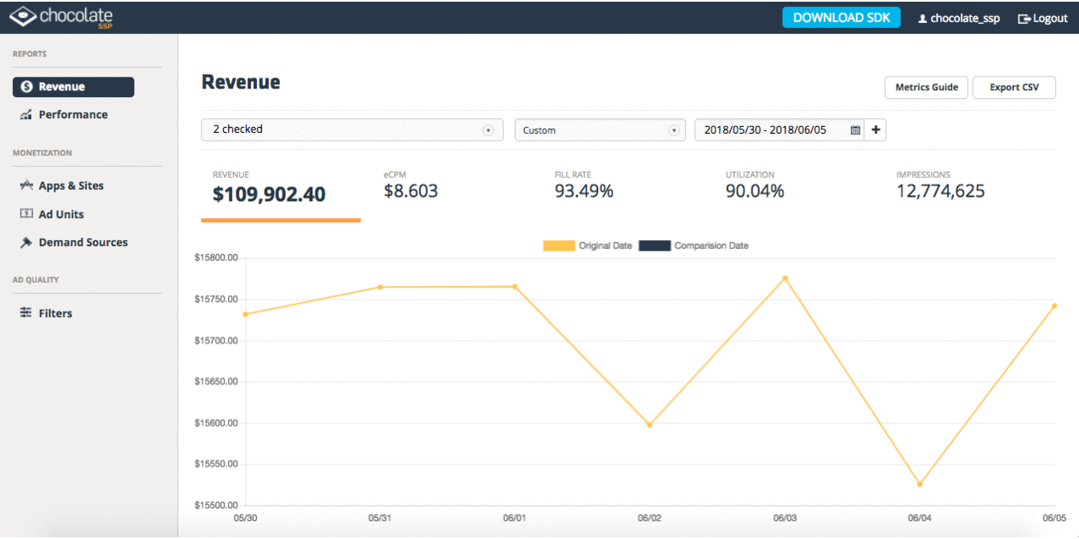Select the Revenue dollar icon in sidebar
Screen dimensions: 1079x539
26,86
